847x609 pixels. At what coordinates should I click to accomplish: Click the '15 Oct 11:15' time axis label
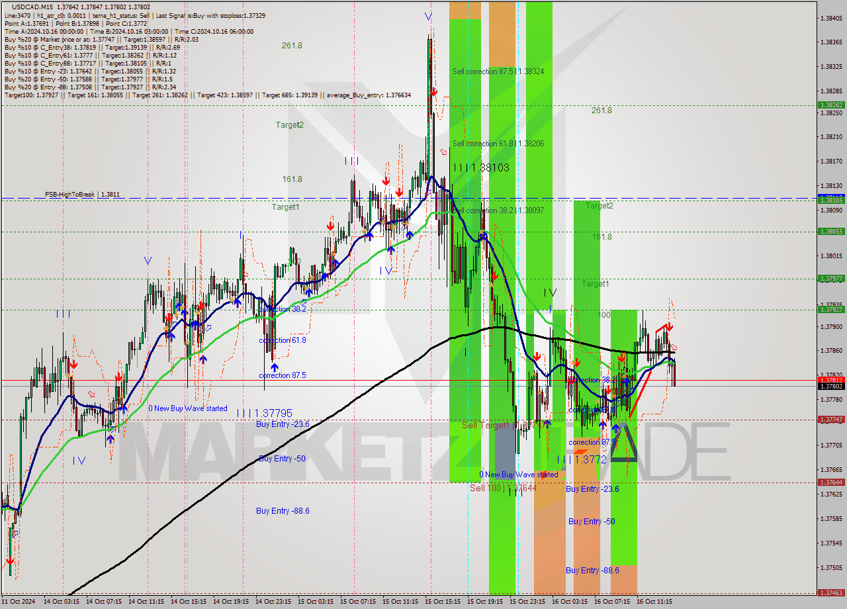click(400, 602)
